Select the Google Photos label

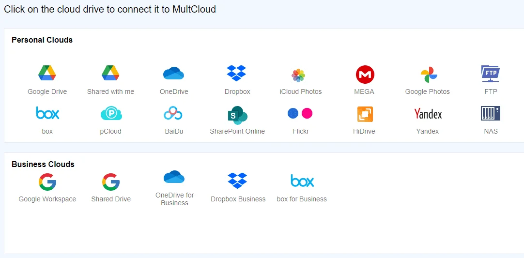pos(428,91)
